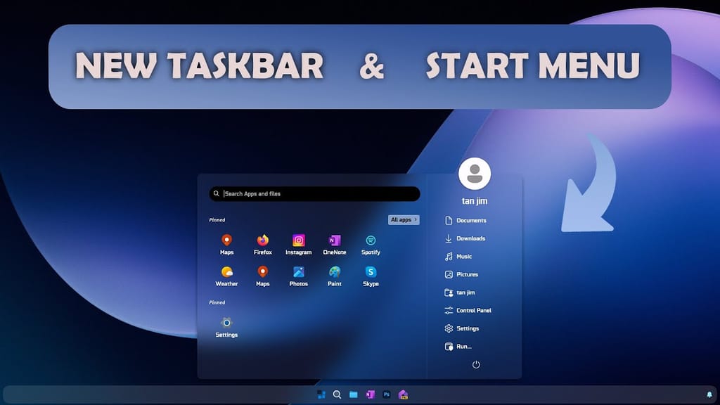The image size is (720, 405).
Task: Click the Start button on the taskbar
Action: (321, 394)
